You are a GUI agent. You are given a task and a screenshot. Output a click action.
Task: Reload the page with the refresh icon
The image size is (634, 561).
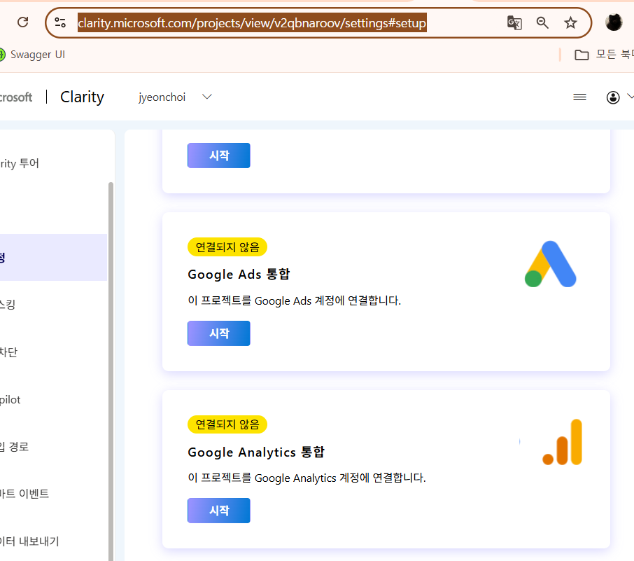(x=23, y=22)
